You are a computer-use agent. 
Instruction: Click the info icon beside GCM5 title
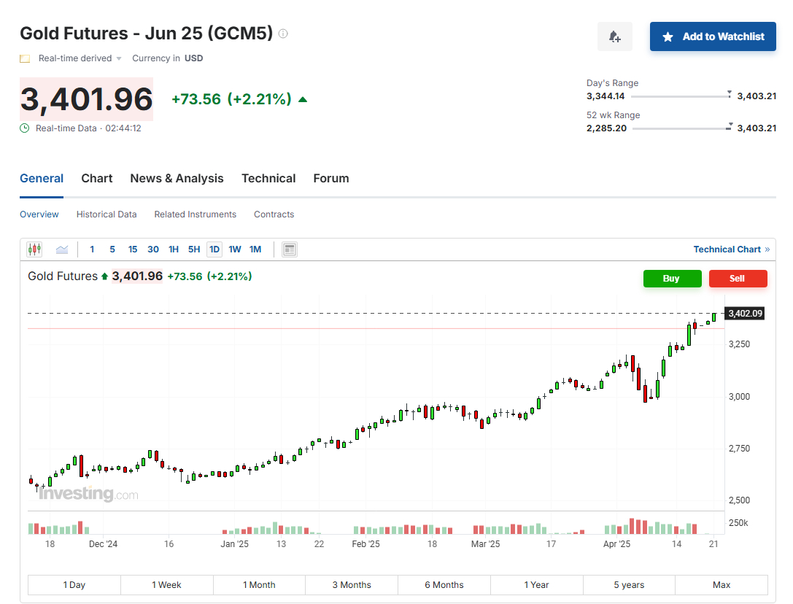tap(283, 34)
